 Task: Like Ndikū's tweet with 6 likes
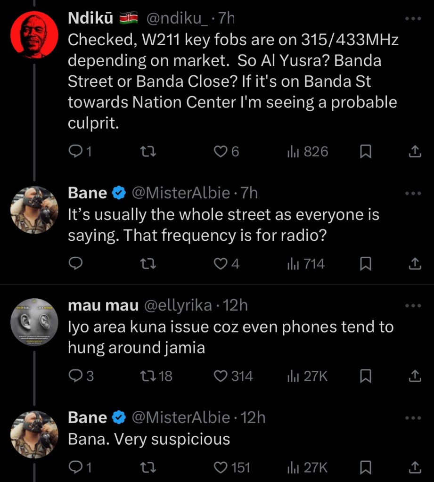click(221, 151)
